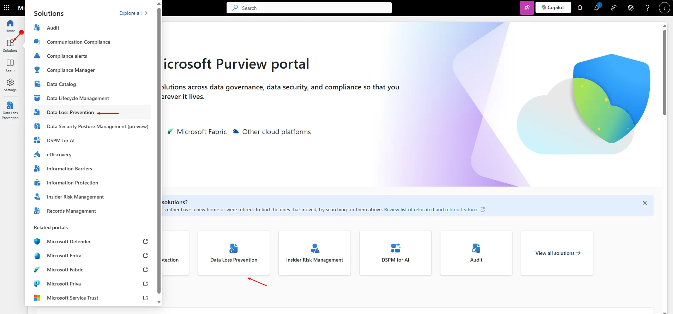
Task: Choose Data Lifecycle Management
Action: click(91, 98)
